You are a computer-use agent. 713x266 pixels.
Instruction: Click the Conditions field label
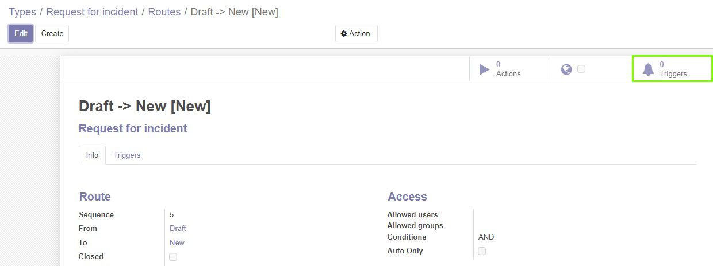(407, 237)
